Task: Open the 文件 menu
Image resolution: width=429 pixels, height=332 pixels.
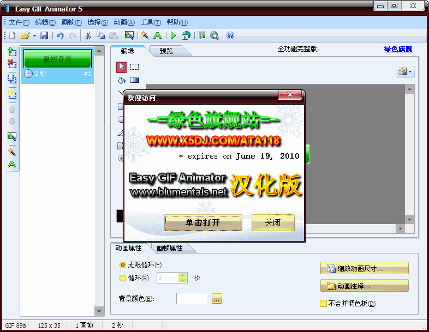Action: point(19,22)
